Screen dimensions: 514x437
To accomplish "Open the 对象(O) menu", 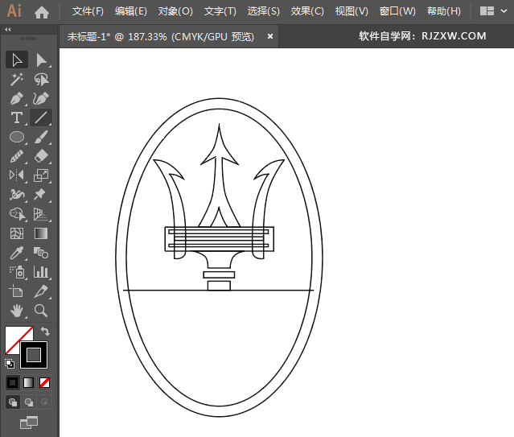I will (175, 11).
